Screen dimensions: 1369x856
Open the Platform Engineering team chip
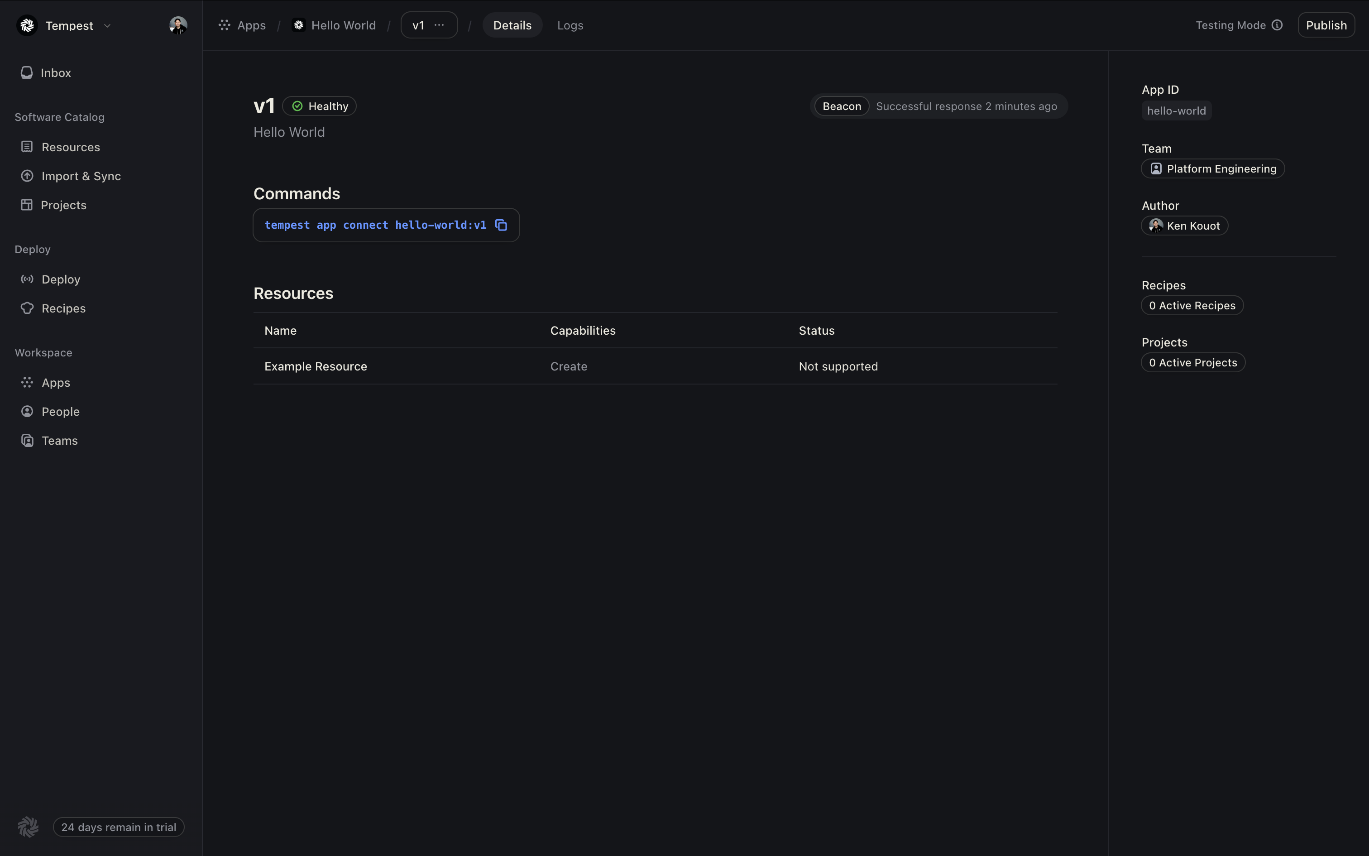coord(1212,168)
